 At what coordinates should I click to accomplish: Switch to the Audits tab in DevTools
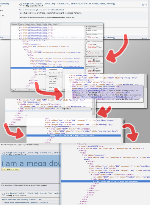(50, 24)
